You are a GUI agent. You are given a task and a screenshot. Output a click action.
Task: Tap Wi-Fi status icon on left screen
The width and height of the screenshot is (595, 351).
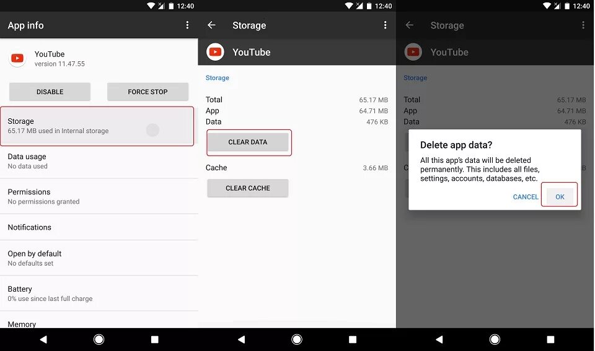(x=151, y=6)
